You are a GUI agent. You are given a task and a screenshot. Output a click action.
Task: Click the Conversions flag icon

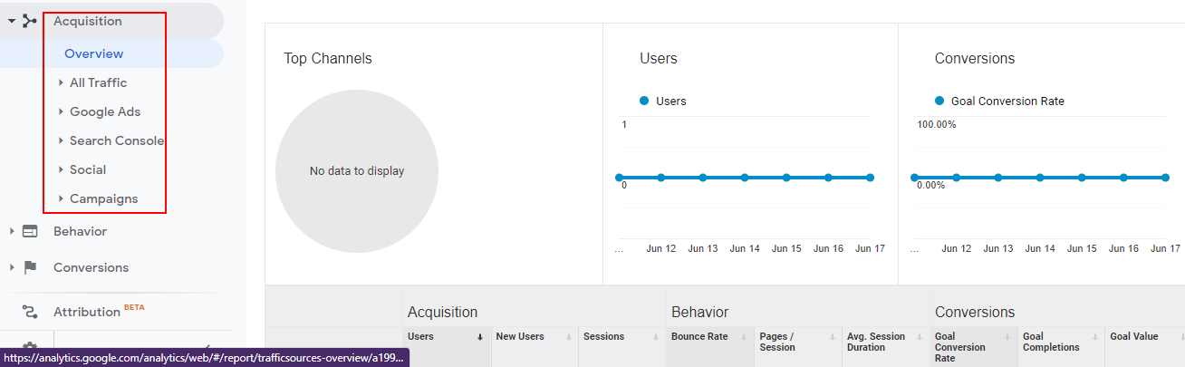(30, 267)
